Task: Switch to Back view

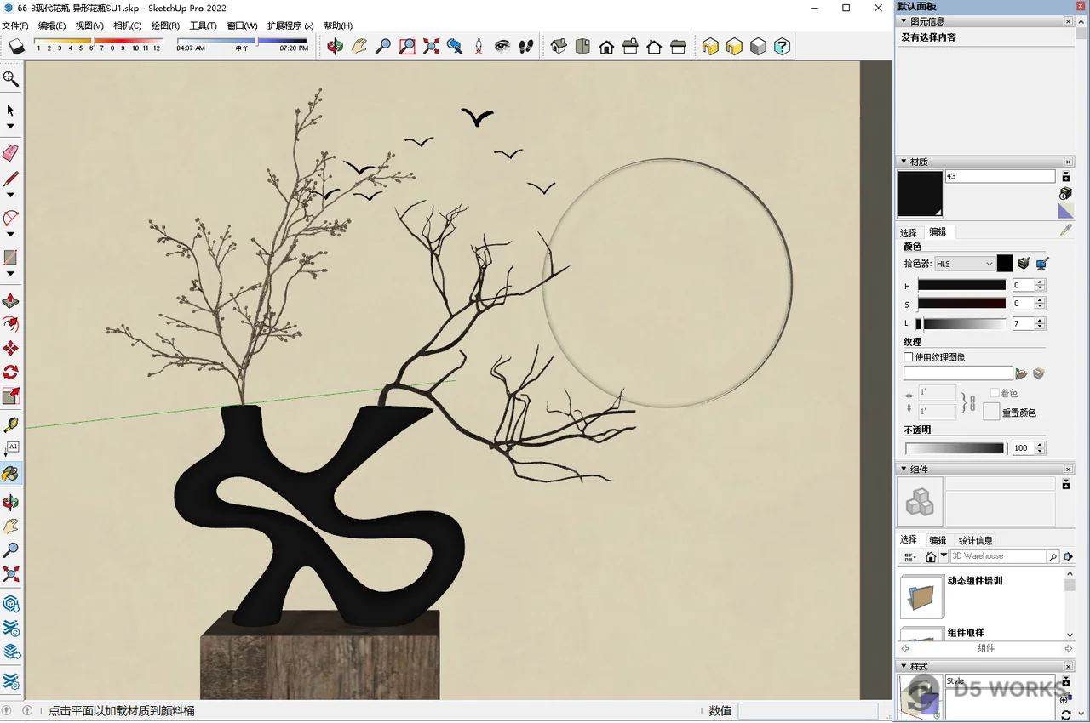Action: pyautogui.click(x=654, y=46)
